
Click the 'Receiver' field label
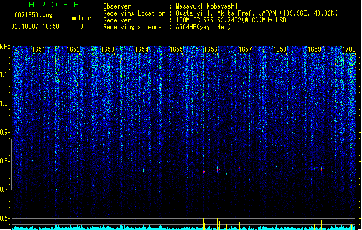(117, 20)
